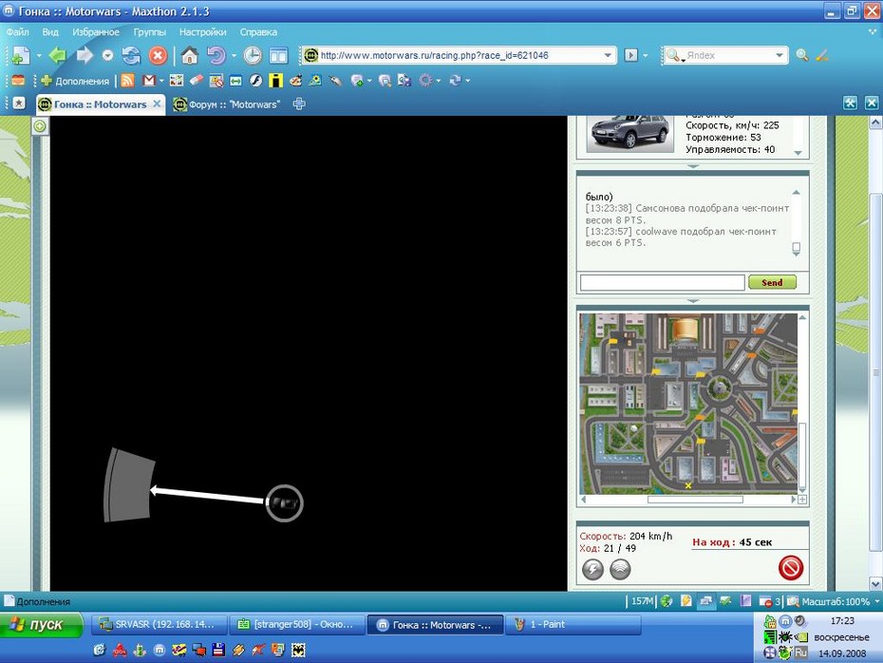Open the search engine dropdown arrow

[x=780, y=55]
